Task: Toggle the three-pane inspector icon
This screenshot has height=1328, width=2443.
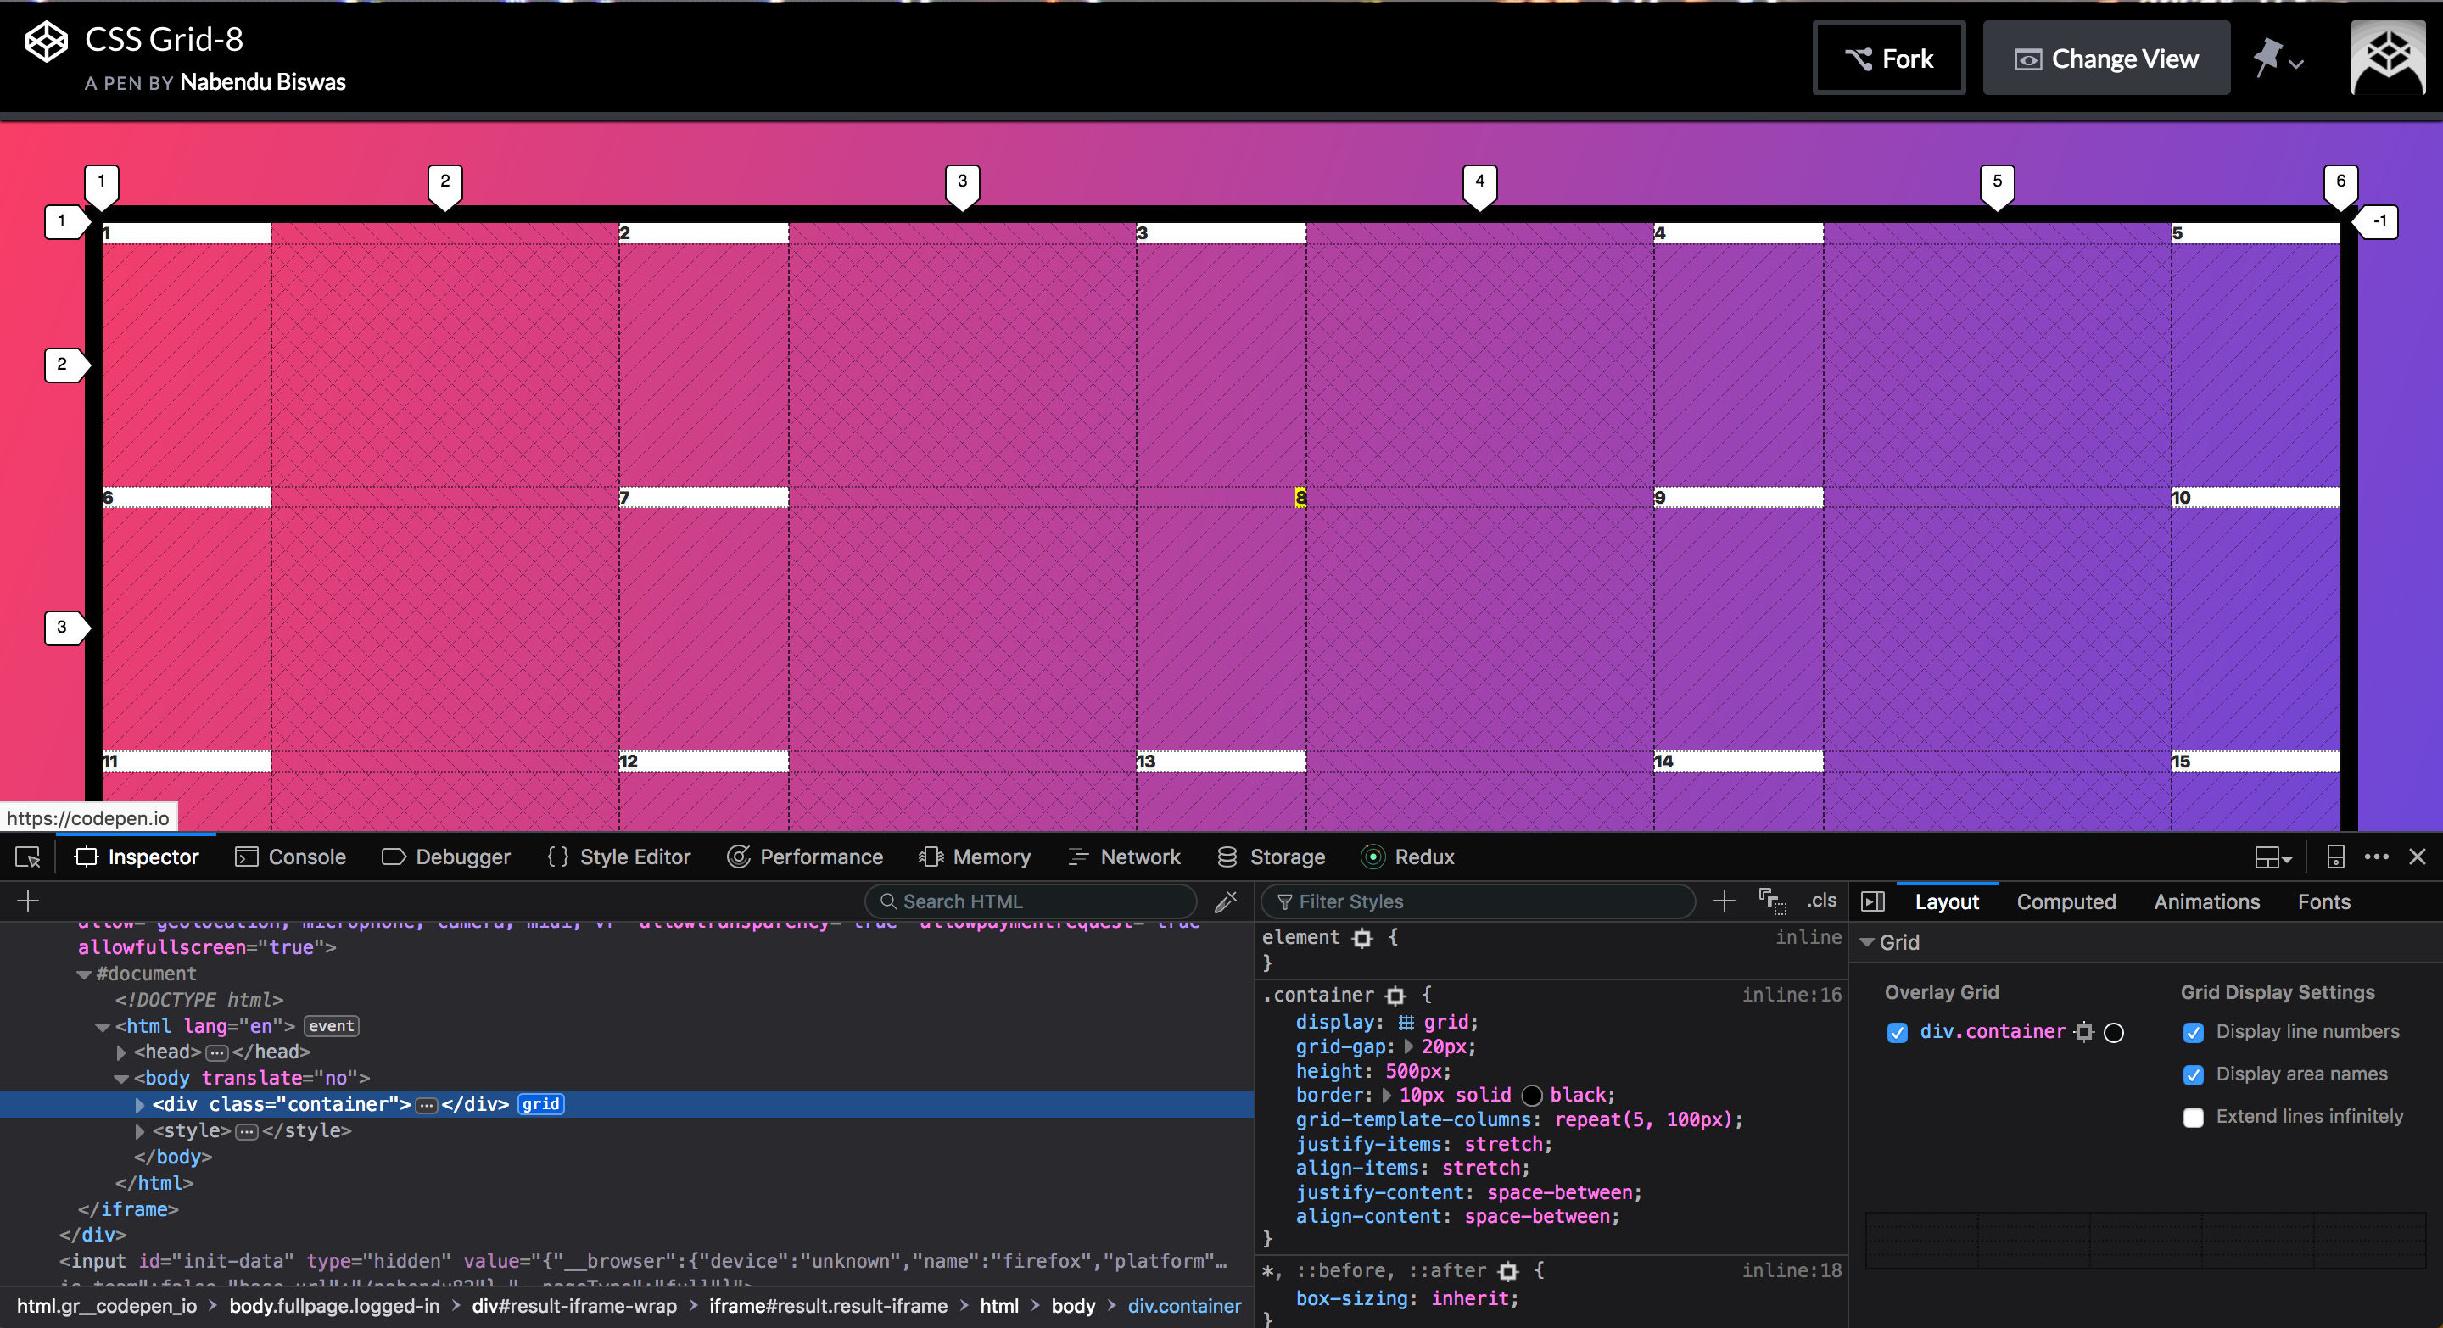Action: (x=1873, y=901)
